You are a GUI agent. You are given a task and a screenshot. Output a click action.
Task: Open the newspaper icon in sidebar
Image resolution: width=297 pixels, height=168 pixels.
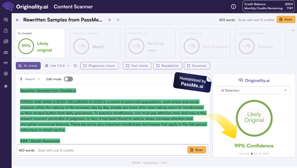(x=6, y=41)
